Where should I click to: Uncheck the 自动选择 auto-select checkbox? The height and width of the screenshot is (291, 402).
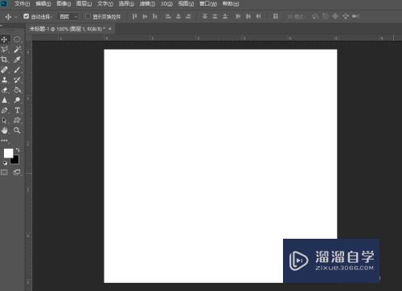tap(26, 16)
